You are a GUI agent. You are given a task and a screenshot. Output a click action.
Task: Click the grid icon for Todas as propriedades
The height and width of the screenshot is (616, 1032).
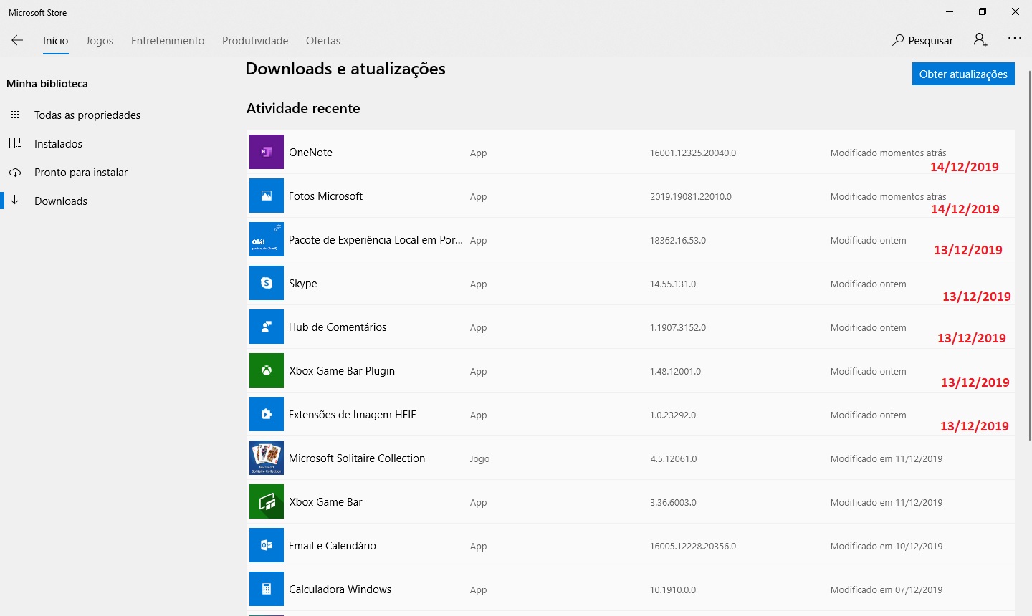click(15, 115)
